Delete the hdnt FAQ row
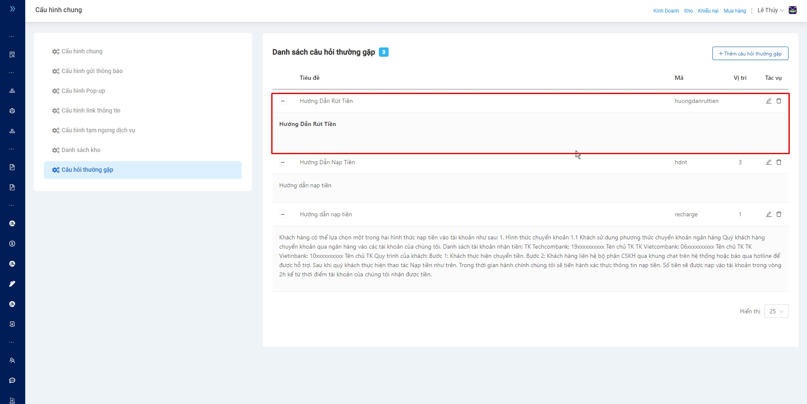The image size is (807, 404). click(x=779, y=162)
